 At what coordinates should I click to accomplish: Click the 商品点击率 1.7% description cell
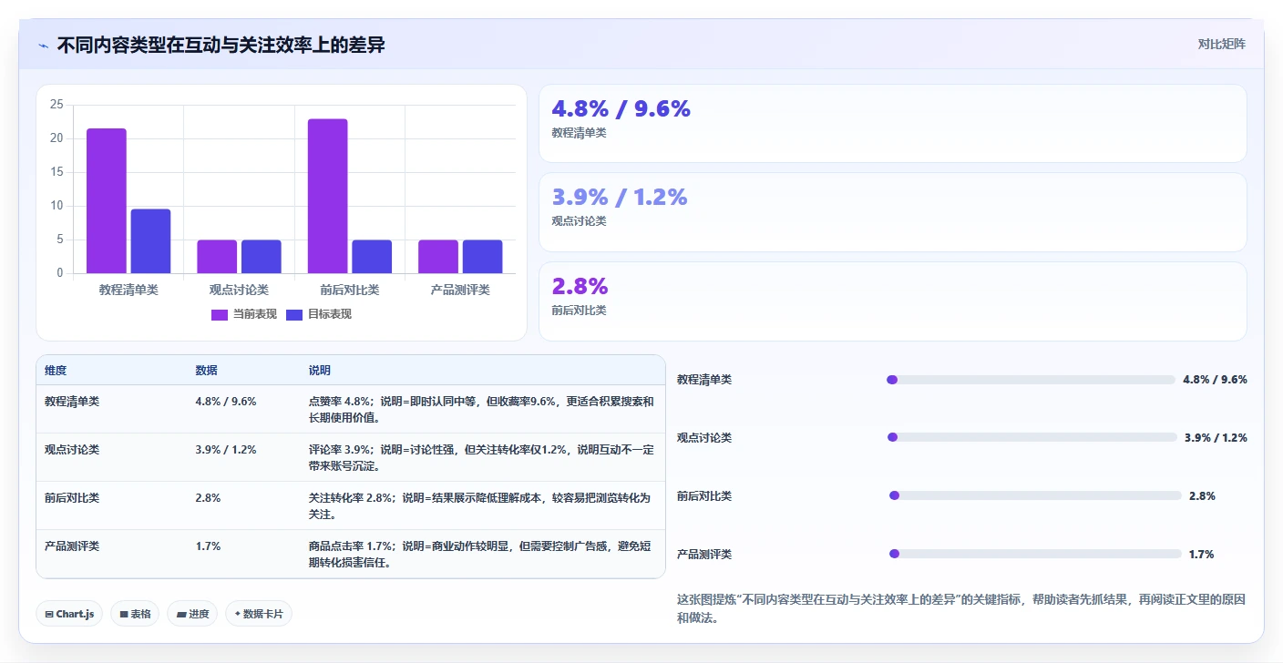(x=481, y=555)
